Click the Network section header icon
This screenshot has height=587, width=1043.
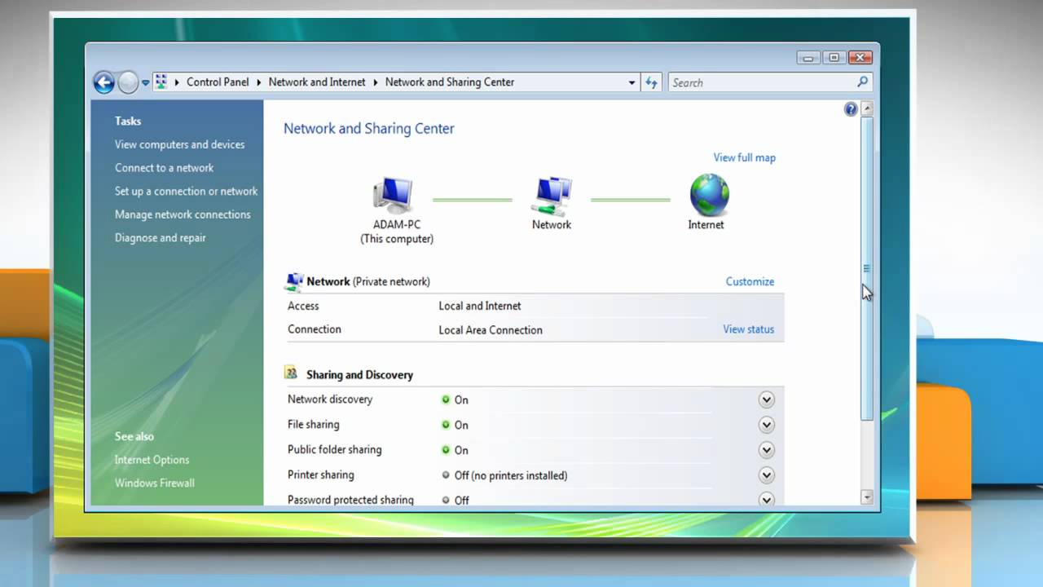tap(294, 282)
